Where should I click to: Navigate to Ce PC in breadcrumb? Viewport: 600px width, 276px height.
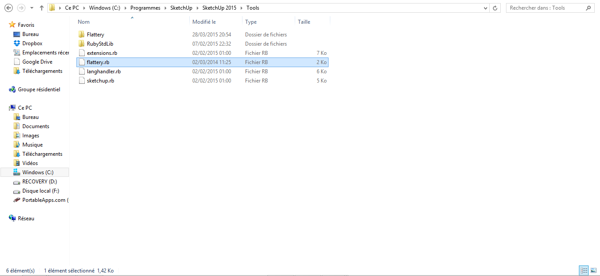click(x=72, y=8)
